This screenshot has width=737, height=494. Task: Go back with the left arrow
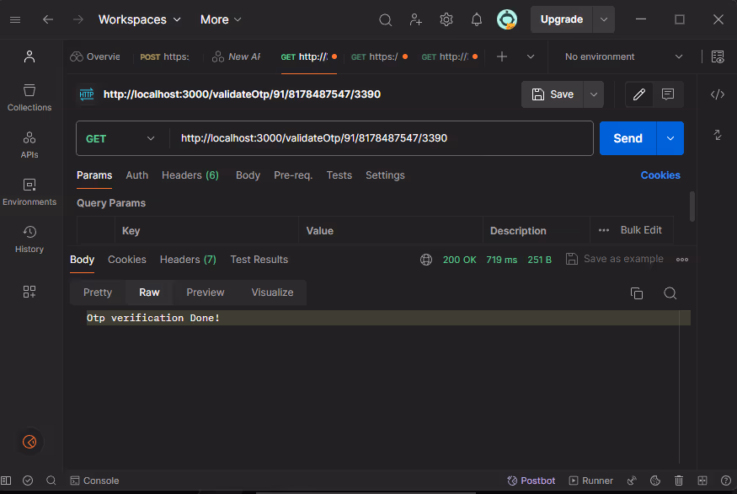point(48,19)
